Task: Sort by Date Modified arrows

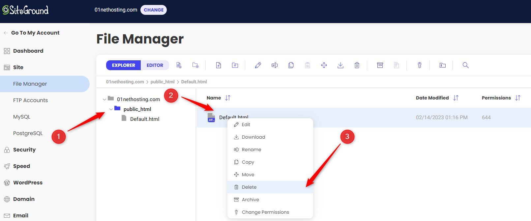Action: click(456, 98)
